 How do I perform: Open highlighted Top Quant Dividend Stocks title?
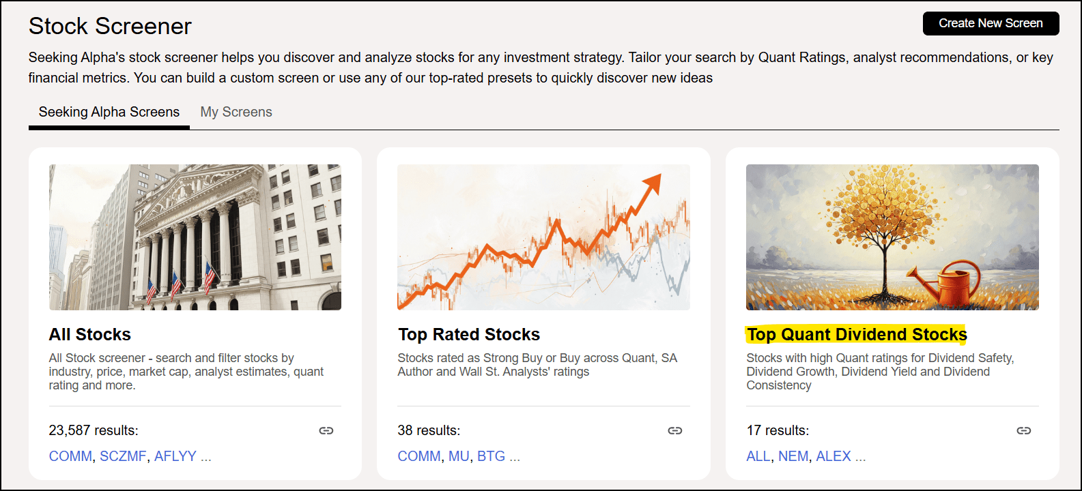pos(857,334)
